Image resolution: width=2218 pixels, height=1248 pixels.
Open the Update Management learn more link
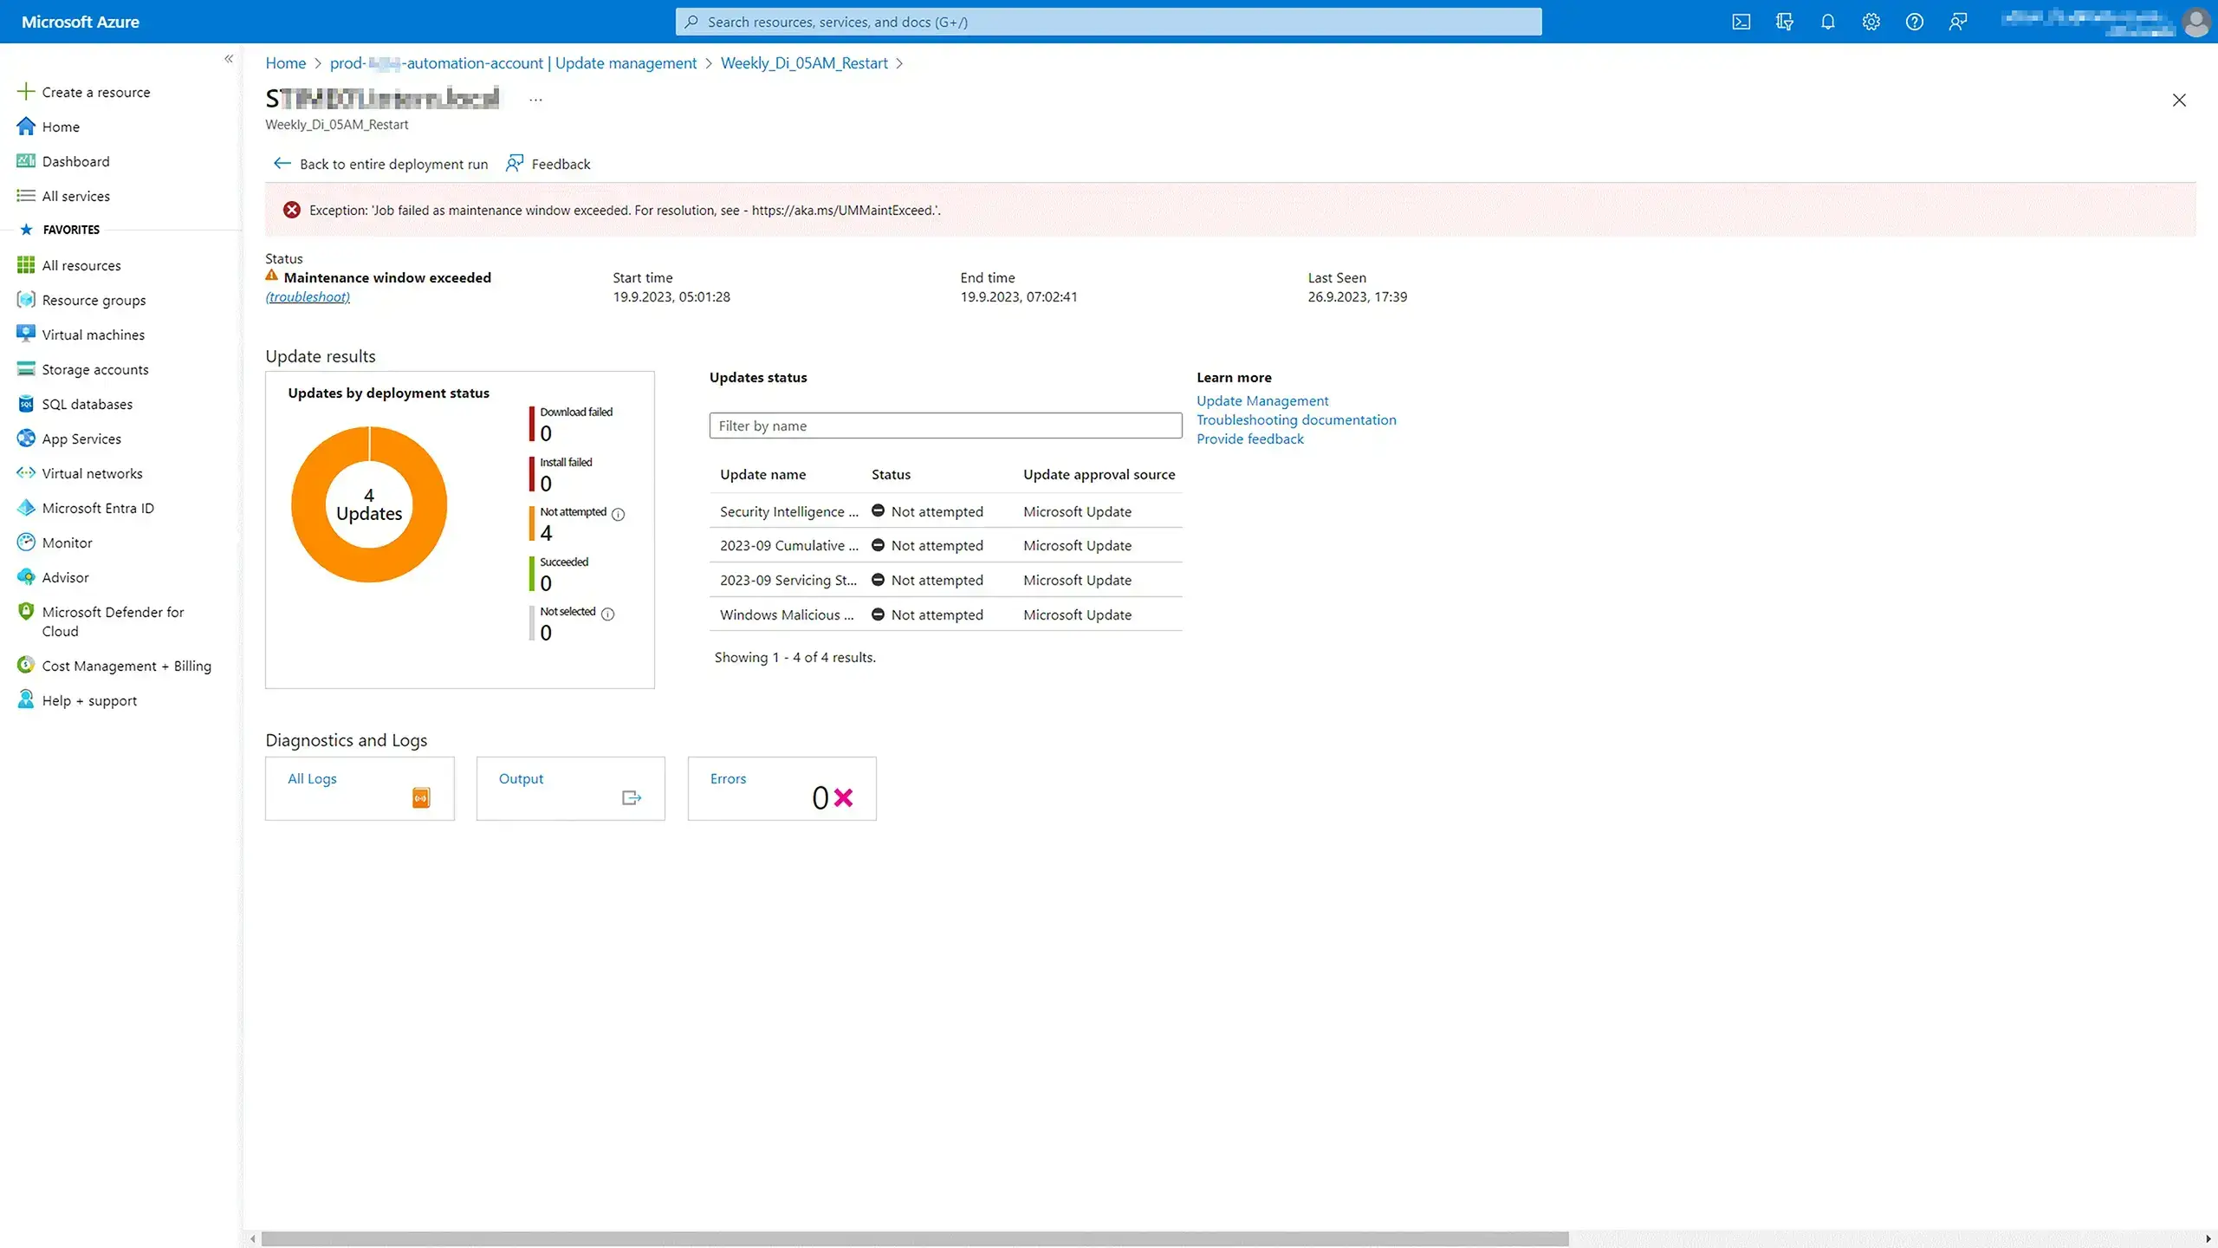pos(1262,400)
